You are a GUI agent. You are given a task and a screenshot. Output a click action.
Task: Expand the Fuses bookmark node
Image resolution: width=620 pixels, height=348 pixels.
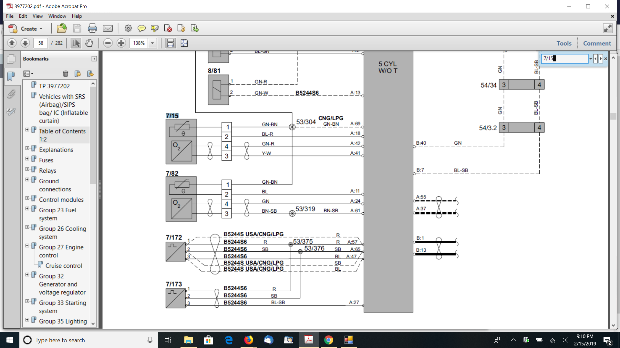[x=27, y=159]
